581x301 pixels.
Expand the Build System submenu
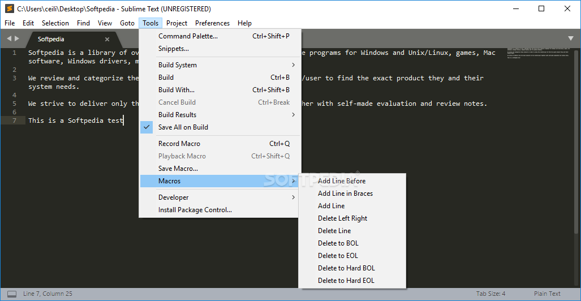(220, 65)
